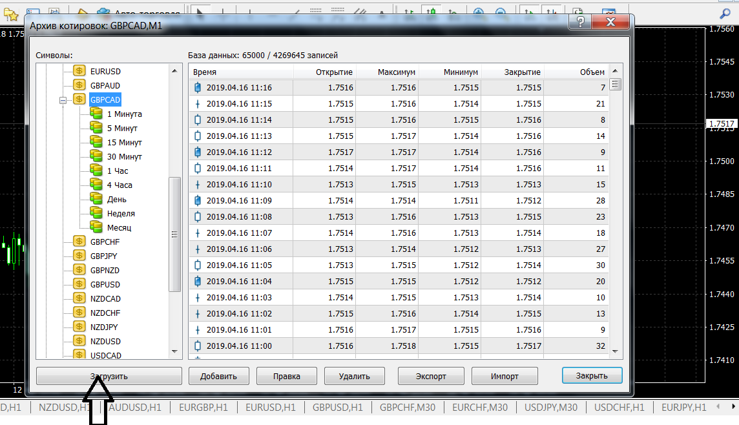Click the database icon beside 15 Минут
This screenshot has height=425, width=739.
(96, 142)
